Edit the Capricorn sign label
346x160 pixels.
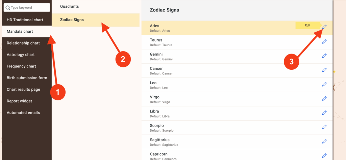pyautogui.click(x=324, y=155)
